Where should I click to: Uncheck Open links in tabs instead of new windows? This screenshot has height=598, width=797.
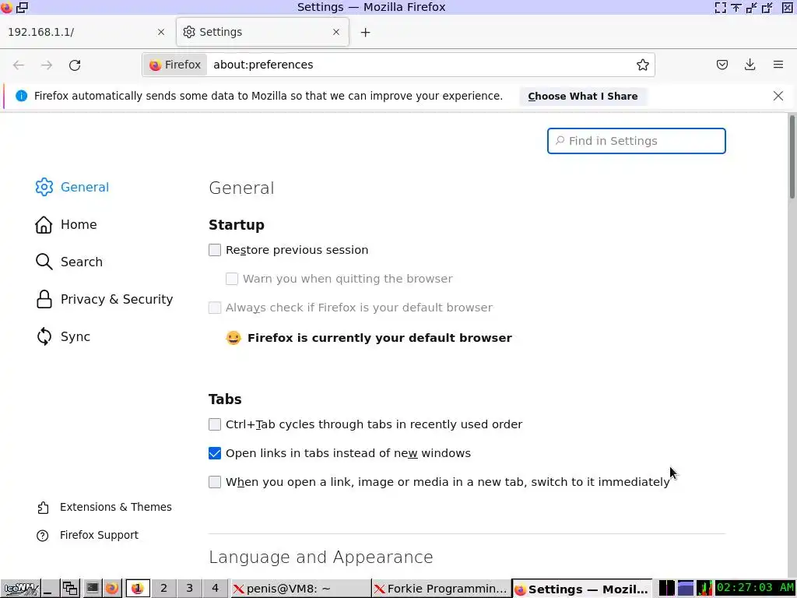215,453
